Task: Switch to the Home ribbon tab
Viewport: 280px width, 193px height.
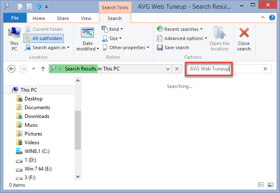Action: (39, 18)
